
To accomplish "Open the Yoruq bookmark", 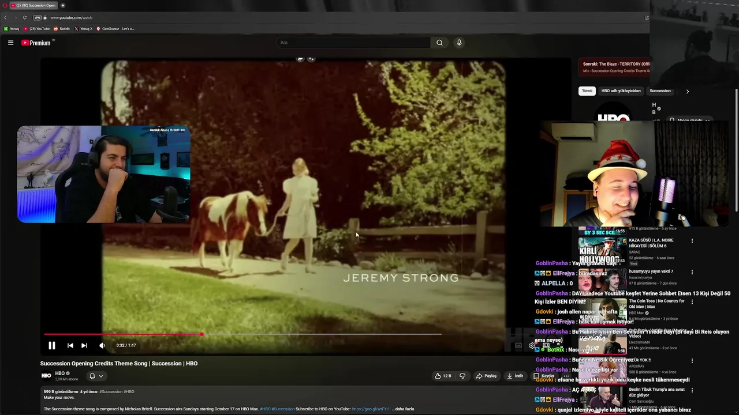I will [12, 29].
